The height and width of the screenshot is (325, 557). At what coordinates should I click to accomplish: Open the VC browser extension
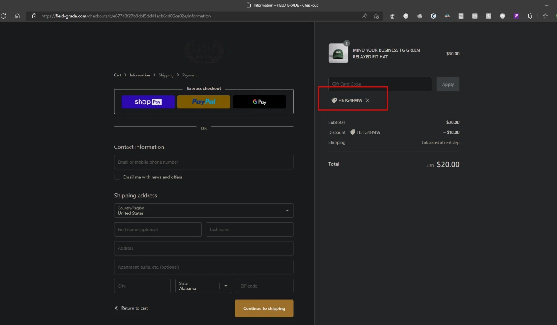point(461,16)
